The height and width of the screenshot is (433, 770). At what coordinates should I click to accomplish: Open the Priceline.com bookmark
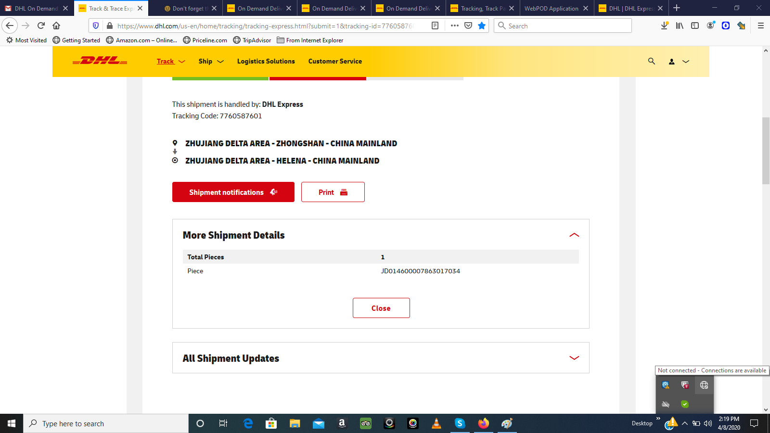[x=205, y=40]
